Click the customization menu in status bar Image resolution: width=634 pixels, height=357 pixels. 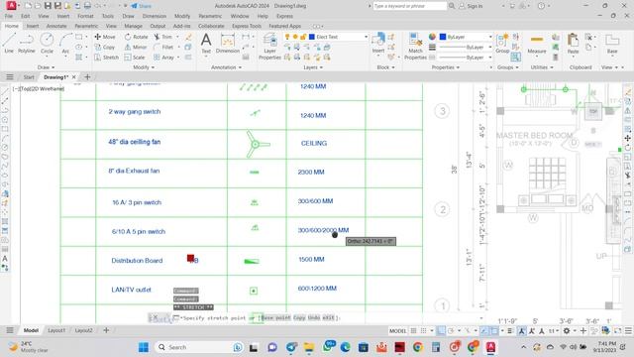[628, 330]
